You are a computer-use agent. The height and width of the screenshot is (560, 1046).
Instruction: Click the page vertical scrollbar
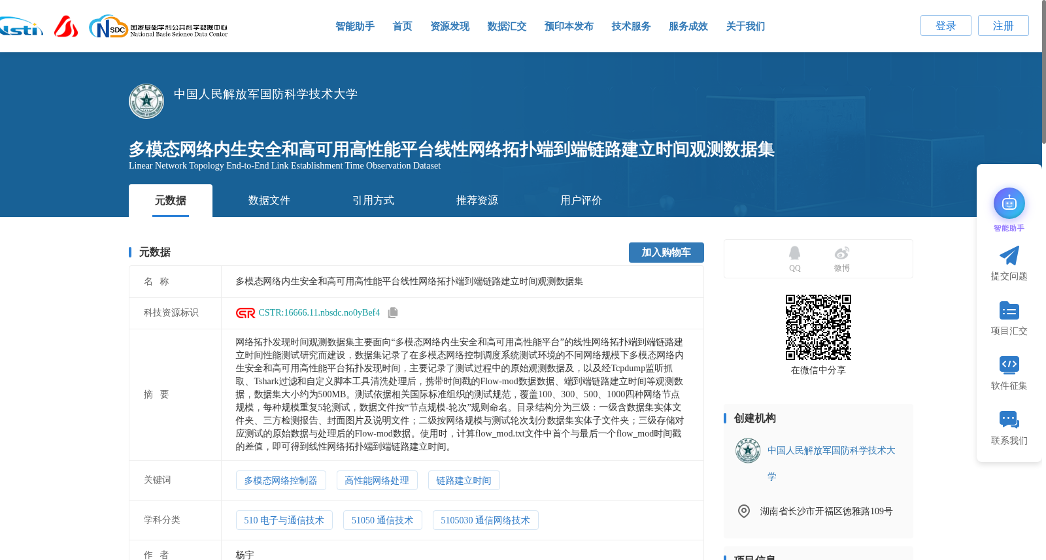(1043, 72)
